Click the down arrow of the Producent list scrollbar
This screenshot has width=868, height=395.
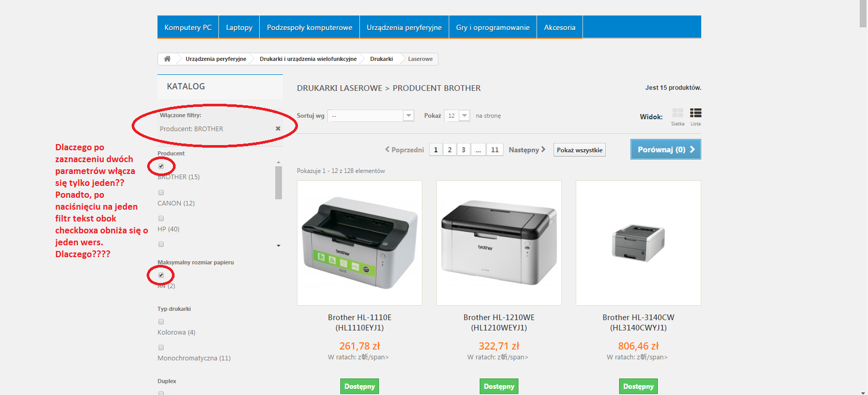pos(279,246)
